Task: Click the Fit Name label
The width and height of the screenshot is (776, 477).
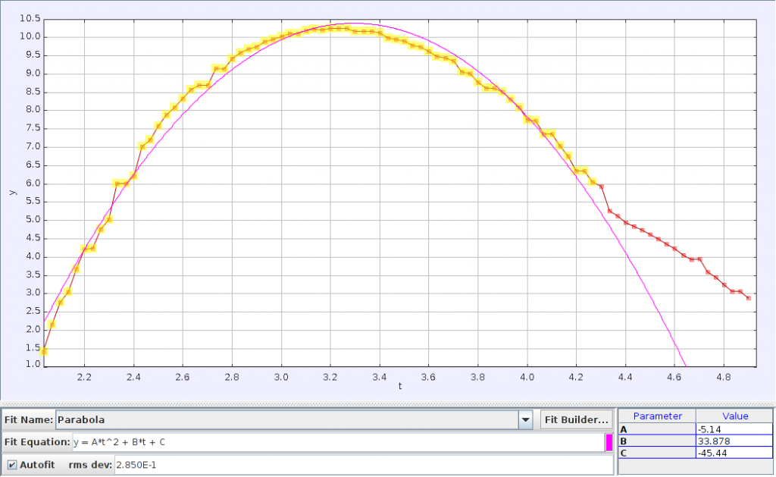Action: pos(28,420)
